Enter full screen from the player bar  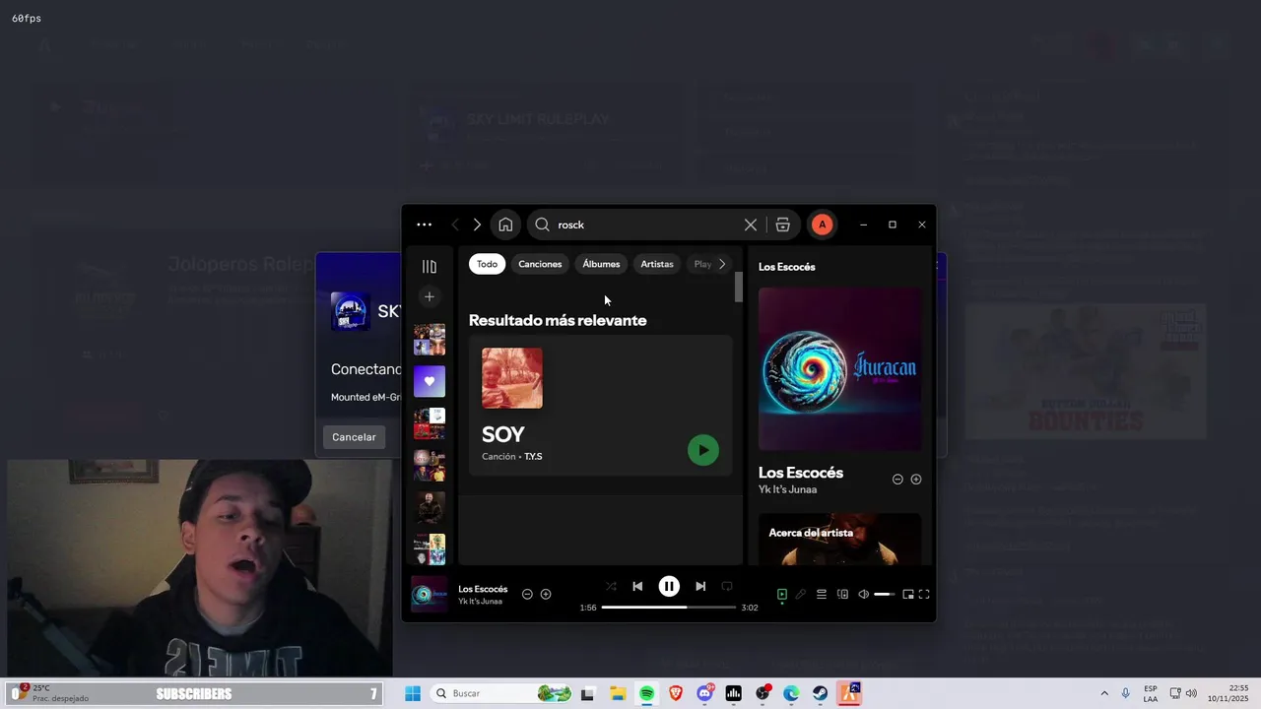coord(924,594)
